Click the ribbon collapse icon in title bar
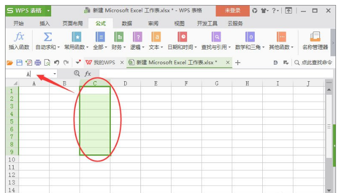338x193 pixels. point(288,11)
